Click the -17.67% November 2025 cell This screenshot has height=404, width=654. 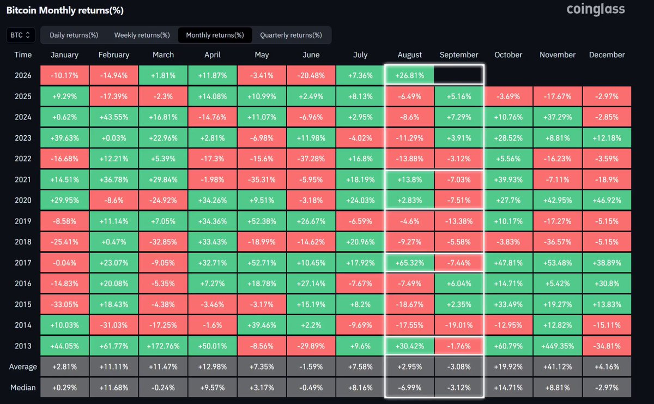click(558, 97)
